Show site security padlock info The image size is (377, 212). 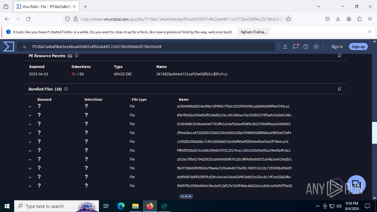[x=75, y=19]
